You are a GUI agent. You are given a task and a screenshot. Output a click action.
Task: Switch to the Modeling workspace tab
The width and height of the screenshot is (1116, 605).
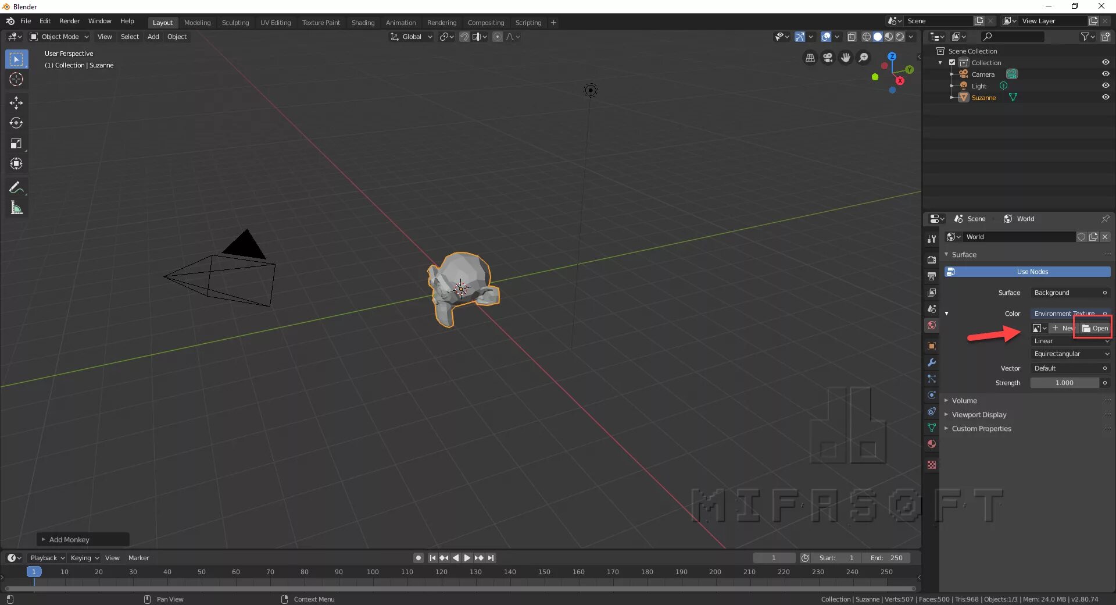click(197, 23)
